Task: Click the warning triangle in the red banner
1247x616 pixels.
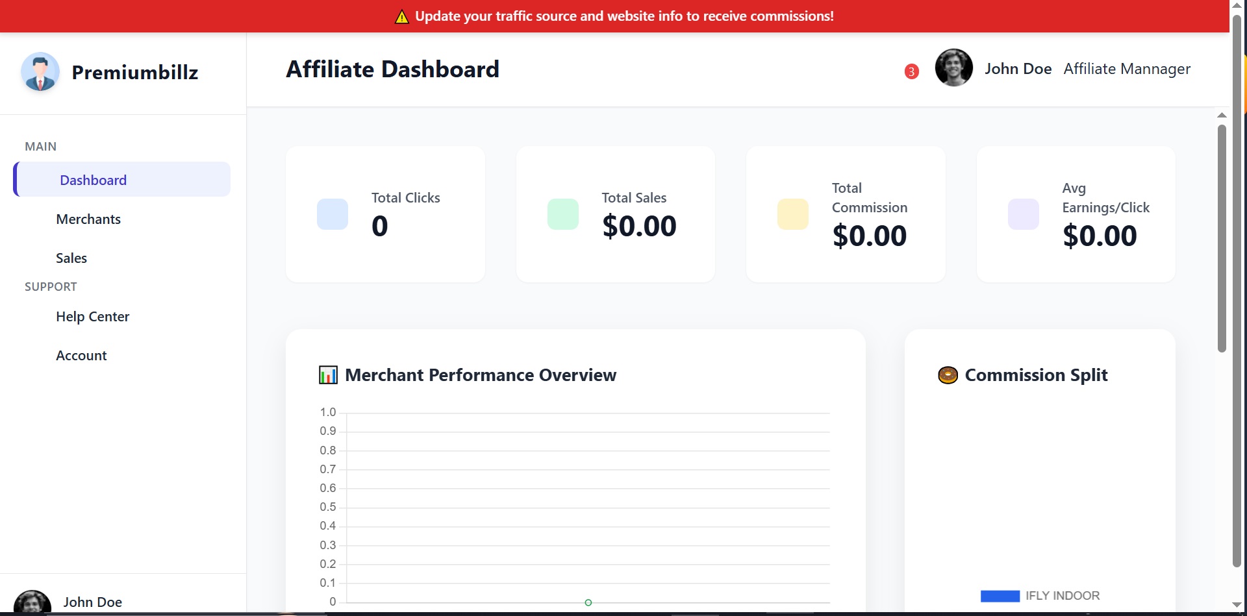Action: (402, 17)
